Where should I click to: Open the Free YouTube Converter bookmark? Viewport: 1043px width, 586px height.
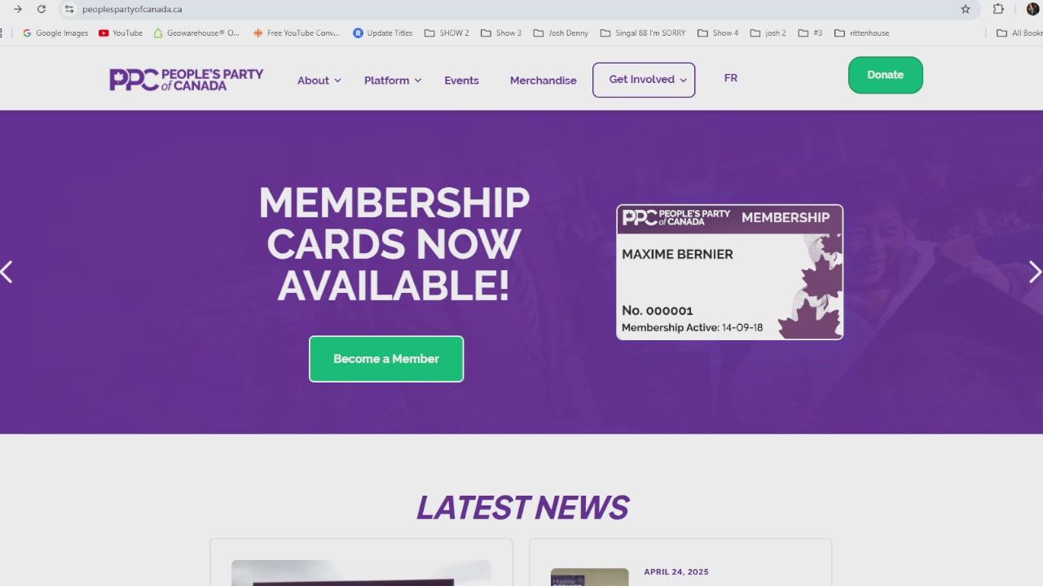[x=296, y=33]
